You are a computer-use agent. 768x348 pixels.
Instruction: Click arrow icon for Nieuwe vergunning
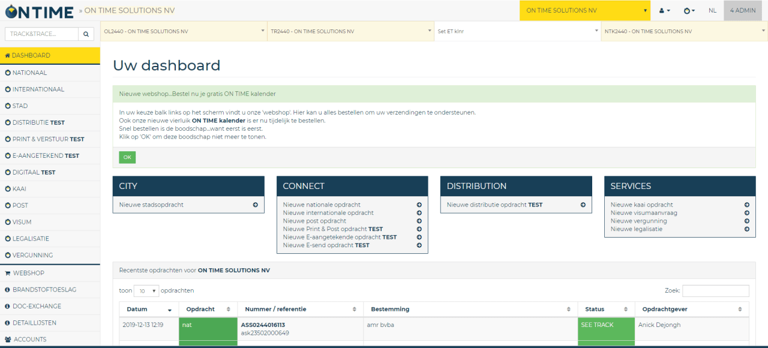click(746, 221)
